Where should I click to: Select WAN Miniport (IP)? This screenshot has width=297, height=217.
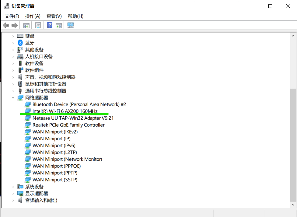(x=51, y=138)
